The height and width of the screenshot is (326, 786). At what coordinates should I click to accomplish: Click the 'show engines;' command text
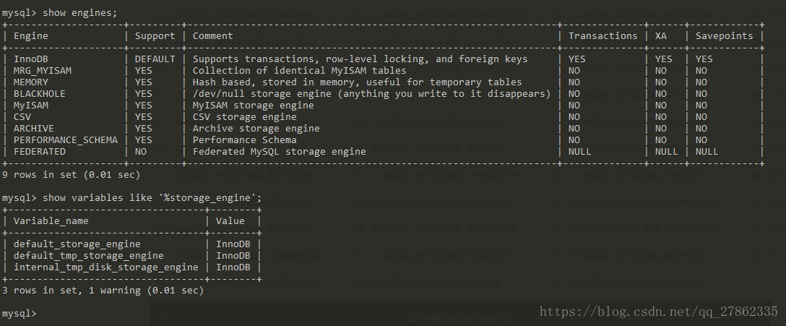80,13
